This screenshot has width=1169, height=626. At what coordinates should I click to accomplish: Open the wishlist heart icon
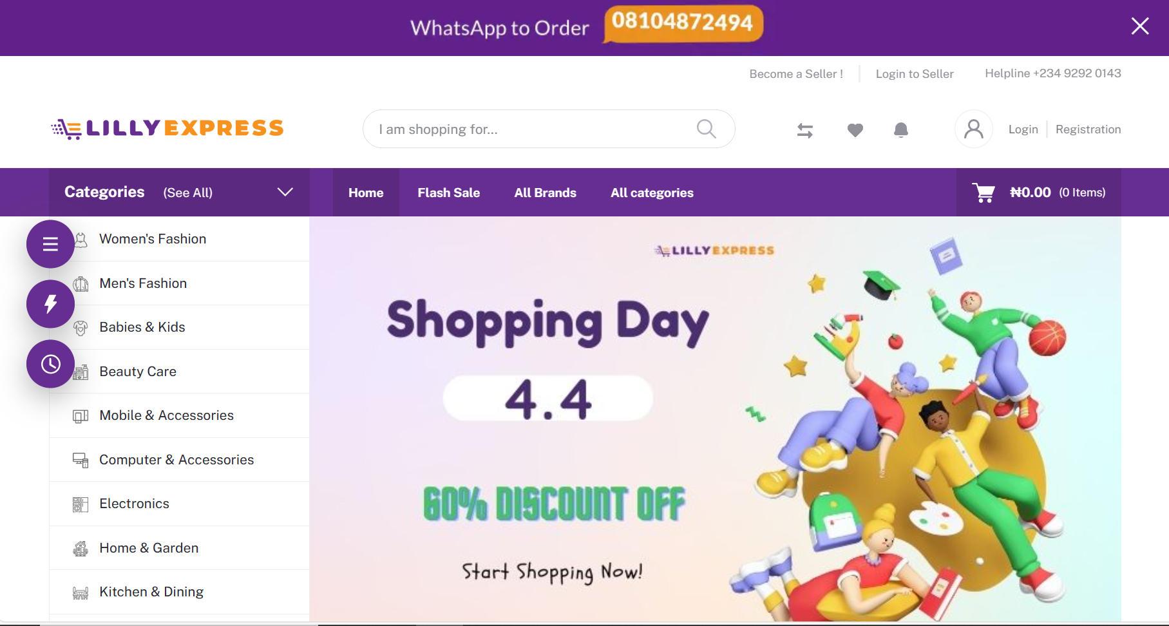(x=855, y=130)
